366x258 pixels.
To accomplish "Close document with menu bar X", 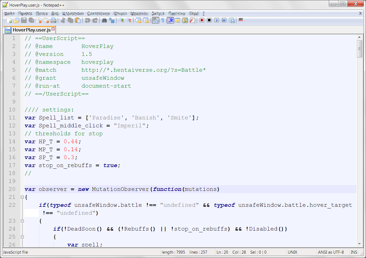I will [x=360, y=13].
